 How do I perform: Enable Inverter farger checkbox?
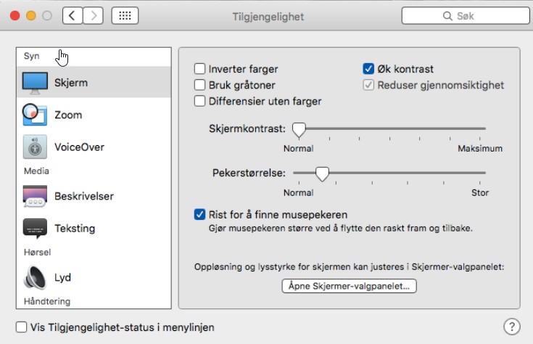(200, 69)
